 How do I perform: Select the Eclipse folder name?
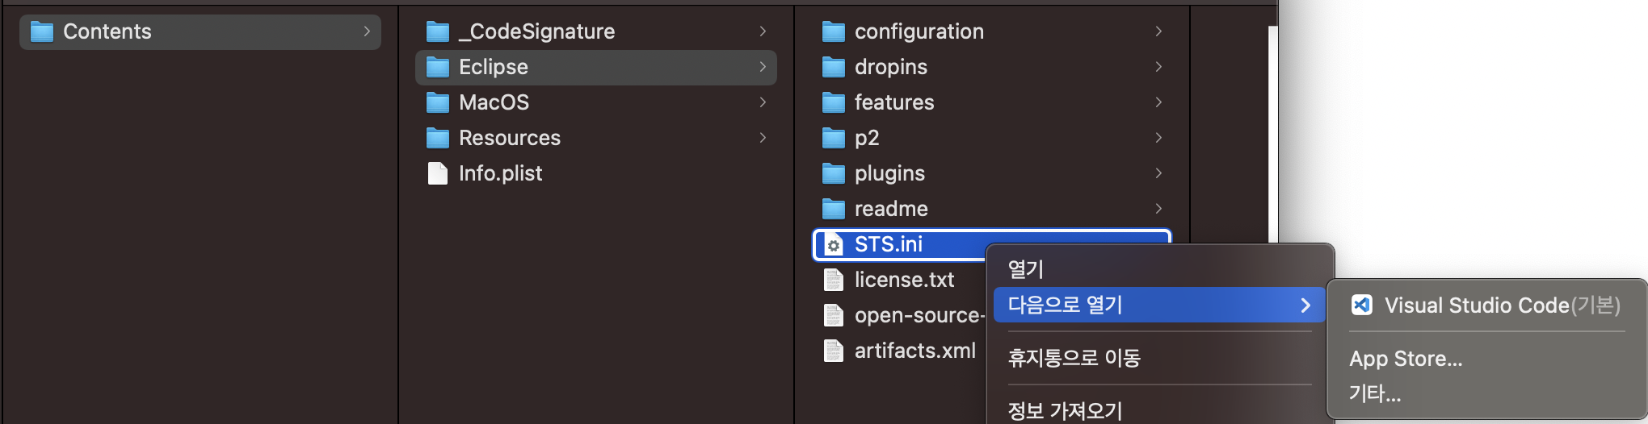coord(494,67)
